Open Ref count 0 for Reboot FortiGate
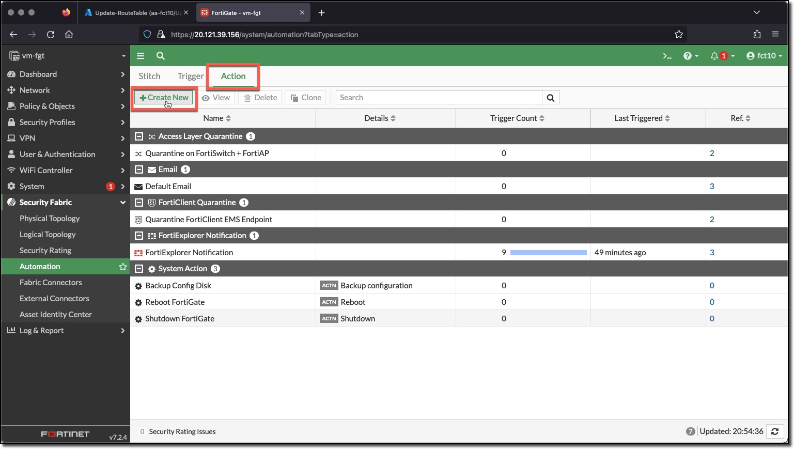Image resolution: width=794 pixels, height=449 pixels. click(712, 302)
